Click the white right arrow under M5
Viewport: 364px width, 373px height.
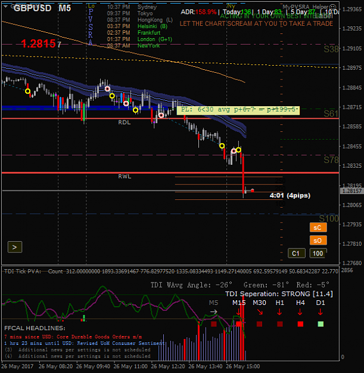tap(214, 312)
